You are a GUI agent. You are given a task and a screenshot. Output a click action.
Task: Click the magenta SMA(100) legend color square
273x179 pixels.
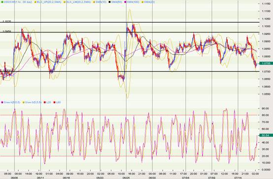[x=125, y=2]
